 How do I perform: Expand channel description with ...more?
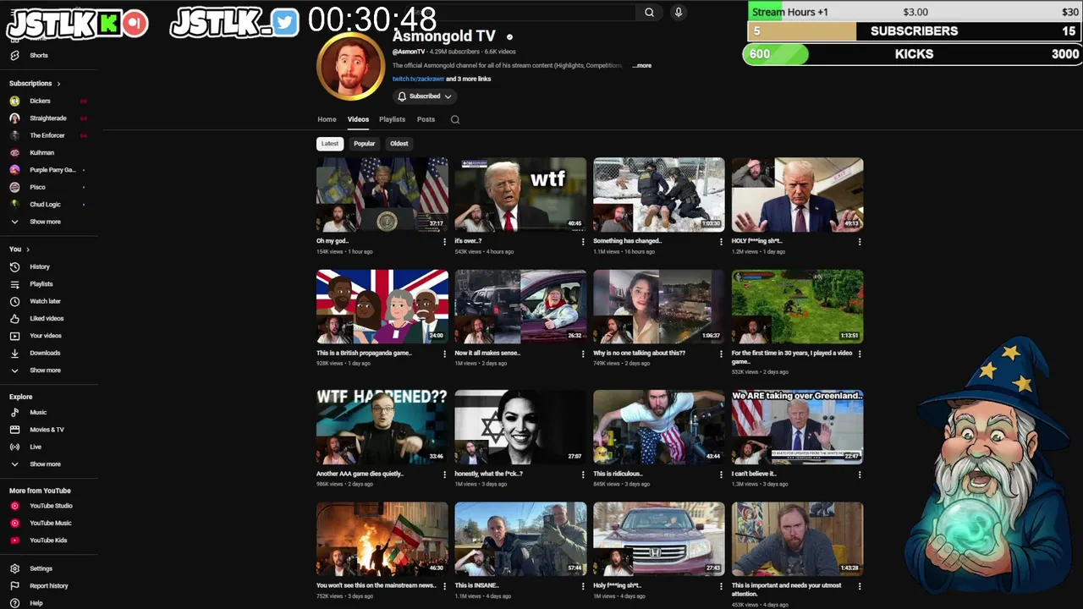642,65
